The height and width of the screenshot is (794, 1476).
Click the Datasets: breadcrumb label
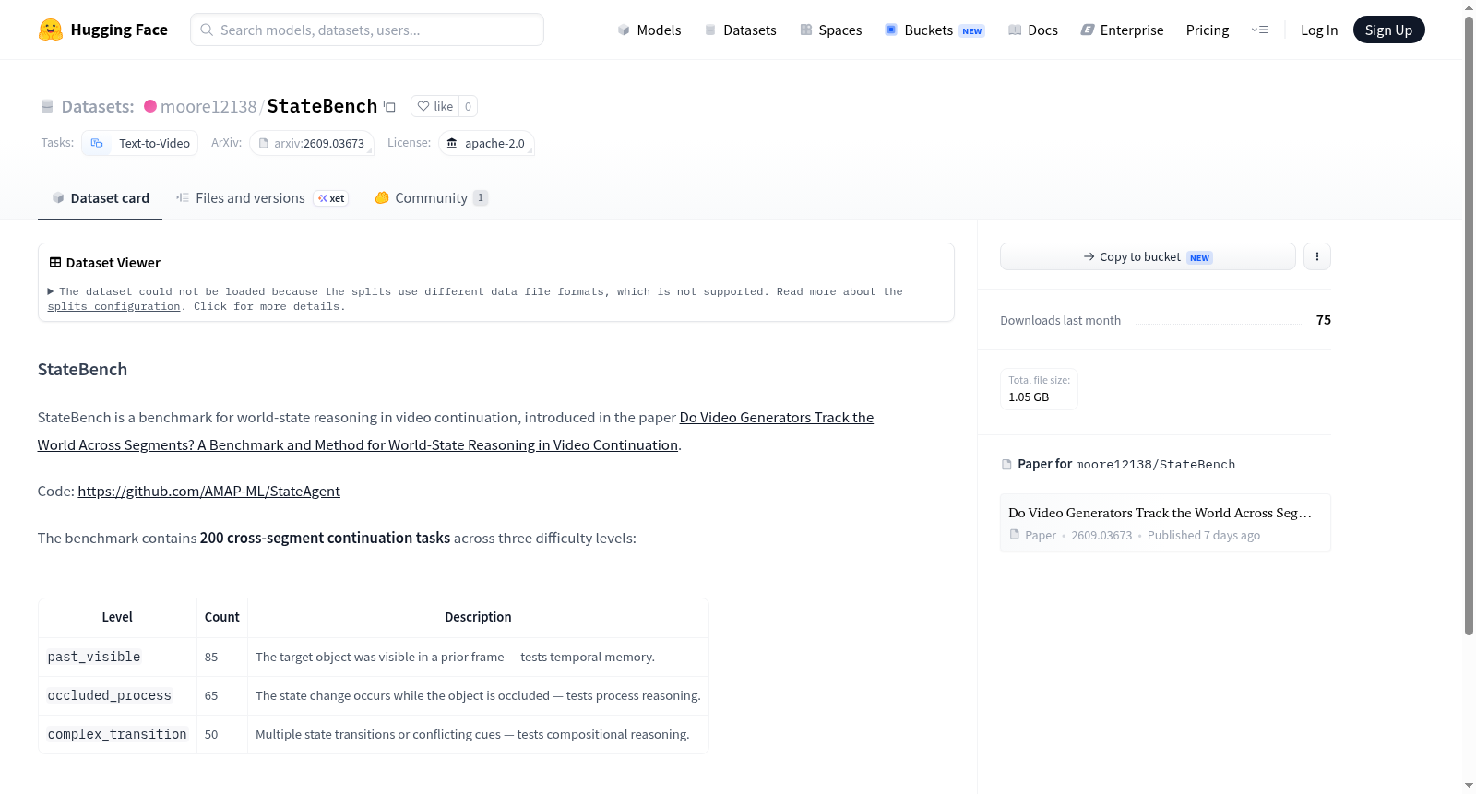coord(98,106)
